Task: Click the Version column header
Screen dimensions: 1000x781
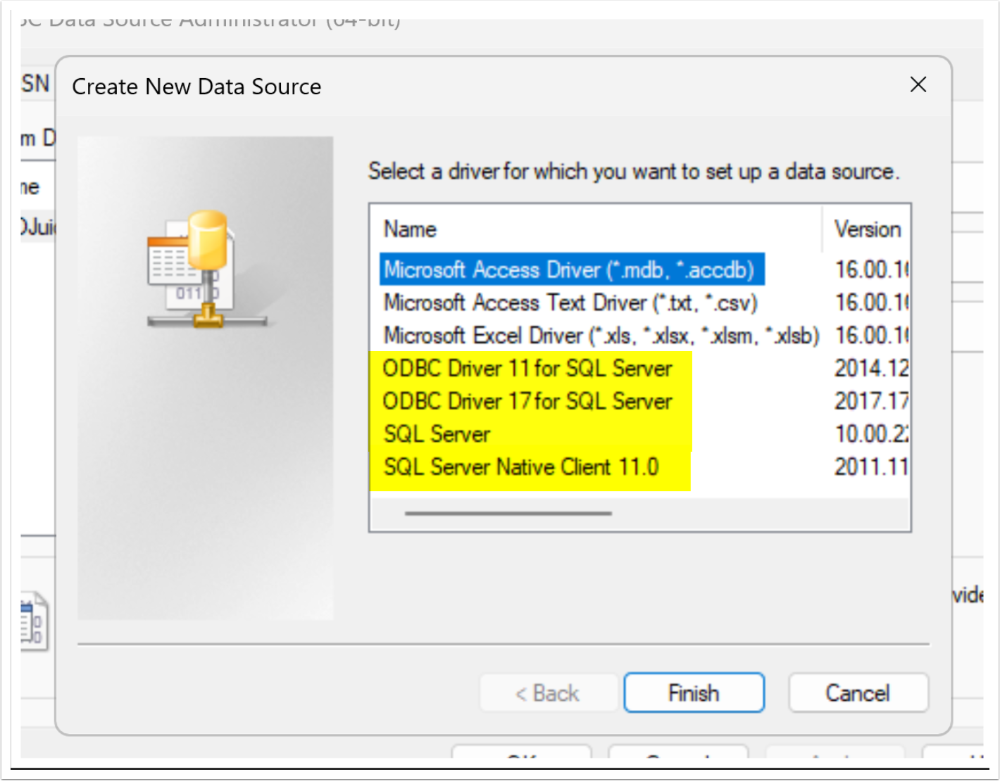Action: tap(867, 229)
